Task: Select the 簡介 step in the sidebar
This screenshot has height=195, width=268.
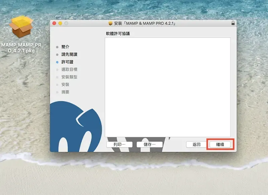Action: tap(65, 47)
